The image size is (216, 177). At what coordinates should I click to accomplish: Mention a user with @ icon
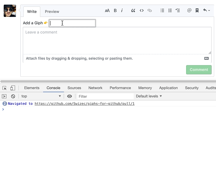pyautogui.click(x=189, y=10)
